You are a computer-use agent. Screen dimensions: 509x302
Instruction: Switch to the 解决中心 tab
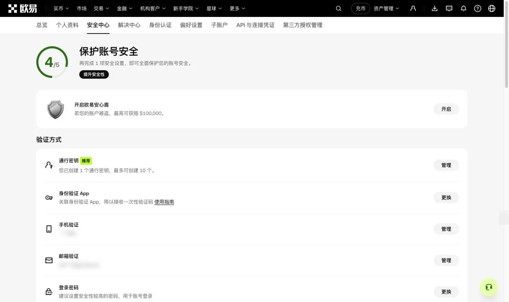(129, 25)
